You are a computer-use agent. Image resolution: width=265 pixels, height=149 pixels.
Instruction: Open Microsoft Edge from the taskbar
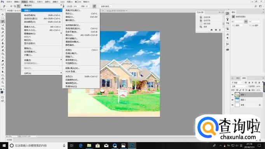81,145
